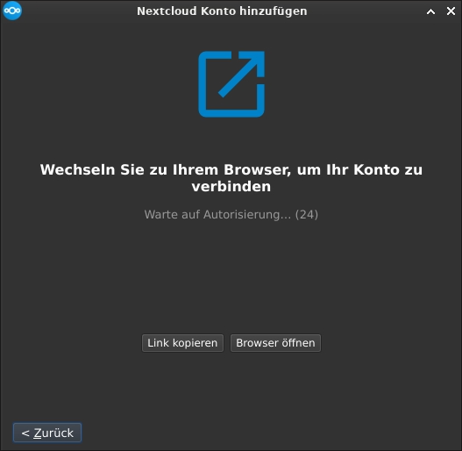Open the browser via Browser öffnen
This screenshot has width=462, height=451.
pos(275,343)
